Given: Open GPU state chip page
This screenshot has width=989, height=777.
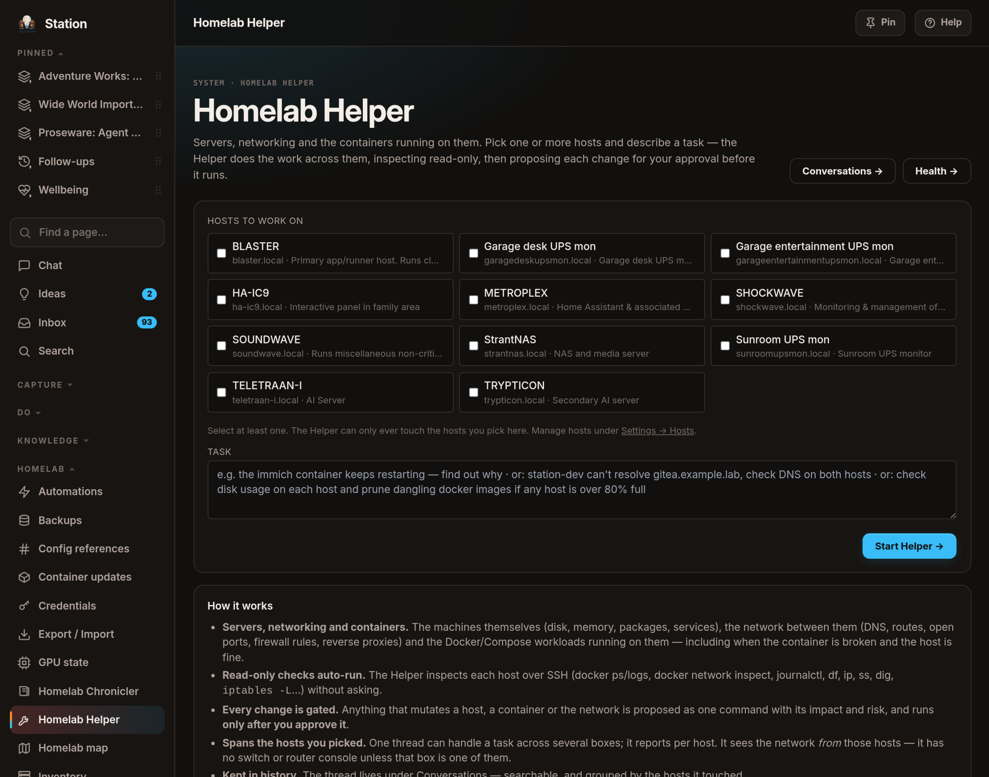Looking at the screenshot, I should (87, 662).
